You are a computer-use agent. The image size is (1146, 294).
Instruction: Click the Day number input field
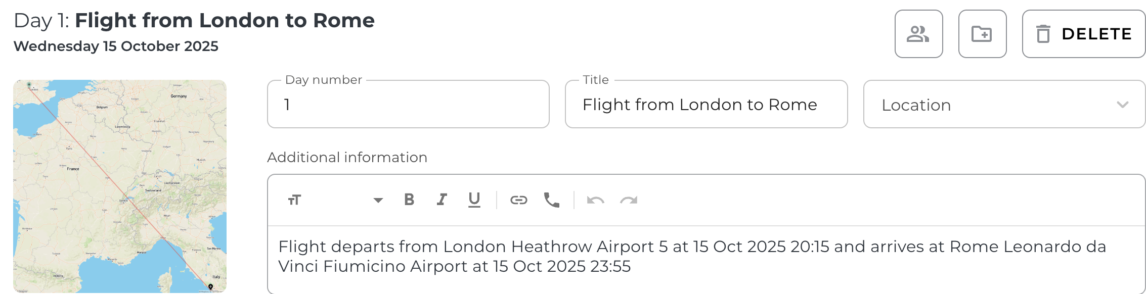(x=408, y=105)
